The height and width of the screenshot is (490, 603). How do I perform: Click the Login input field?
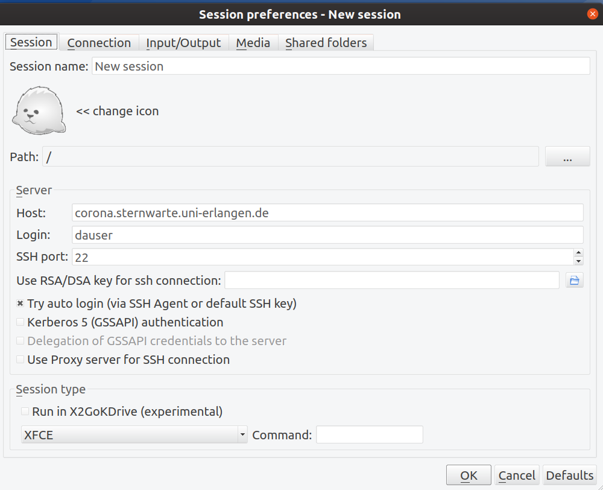click(327, 235)
